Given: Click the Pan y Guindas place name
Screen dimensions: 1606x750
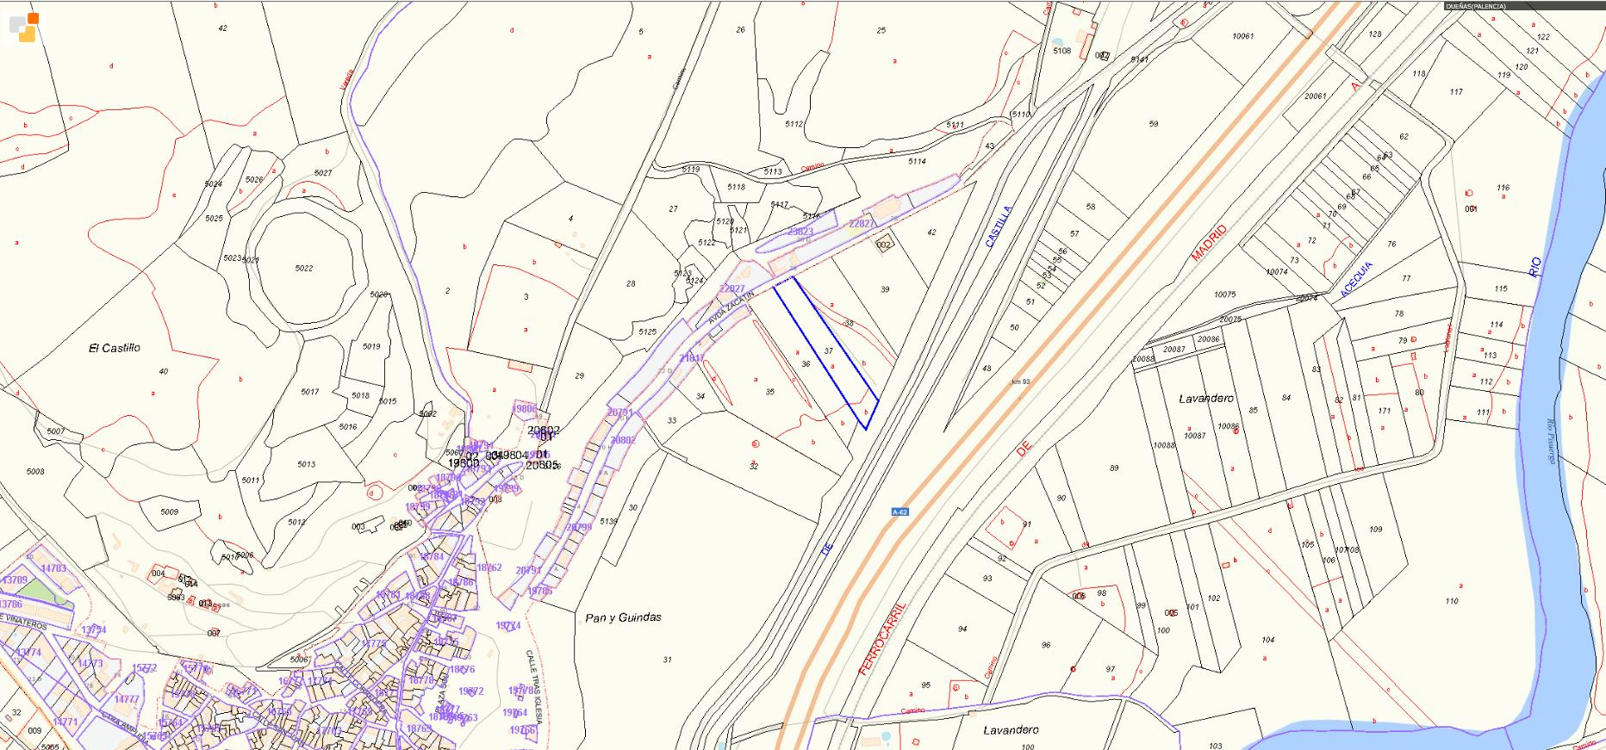Looking at the screenshot, I should tap(623, 617).
